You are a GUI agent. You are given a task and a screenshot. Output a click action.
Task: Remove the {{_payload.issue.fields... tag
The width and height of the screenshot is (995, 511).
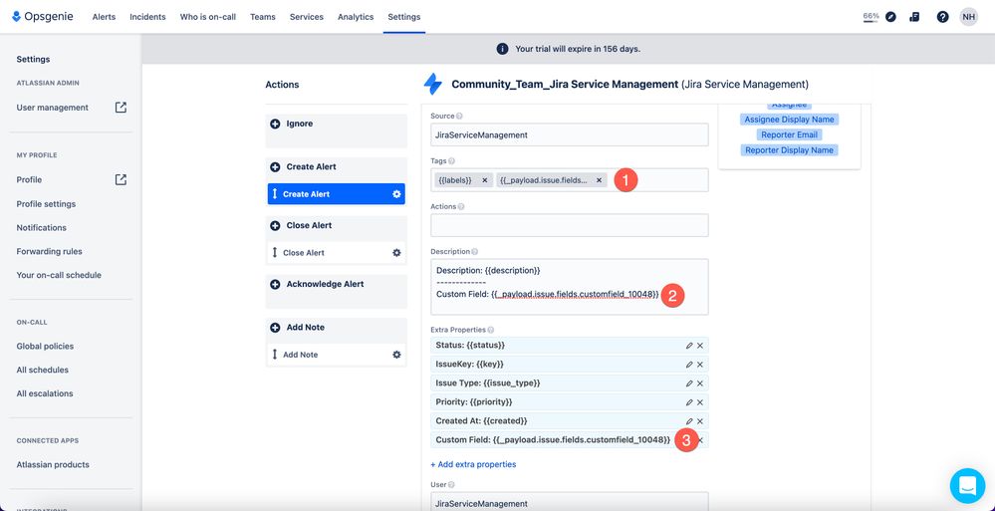coord(599,180)
